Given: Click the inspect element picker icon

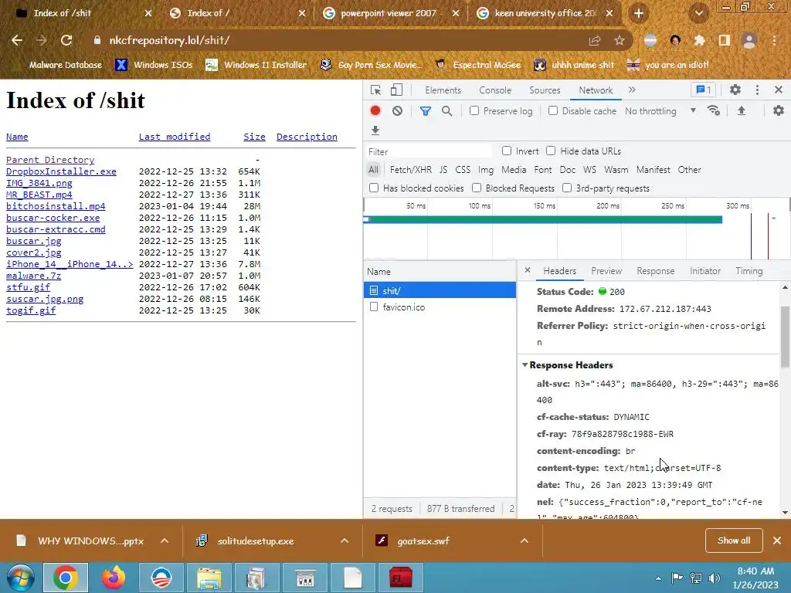Looking at the screenshot, I should (x=376, y=90).
